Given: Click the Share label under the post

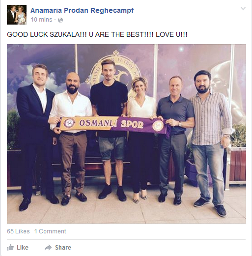Looking at the screenshot, I should pyautogui.click(x=63, y=248).
